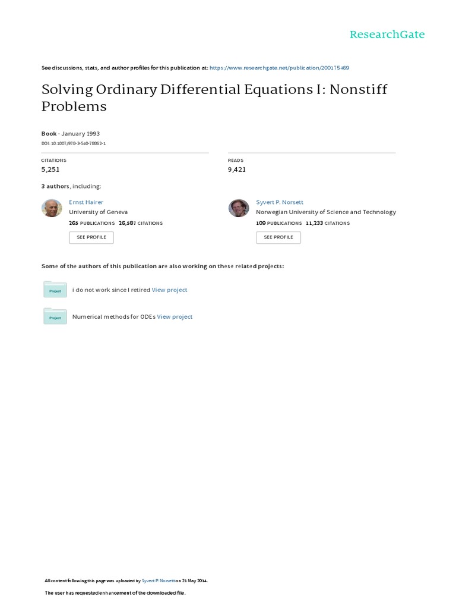Click the 9,421 reads count
Image resolution: width=456 pixels, height=609 pixels.
pyautogui.click(x=237, y=169)
